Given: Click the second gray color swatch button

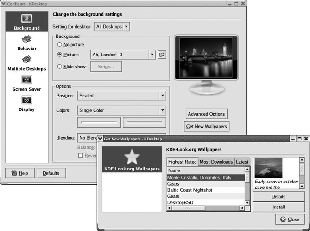Looking at the screenshot, I should 145,122.
